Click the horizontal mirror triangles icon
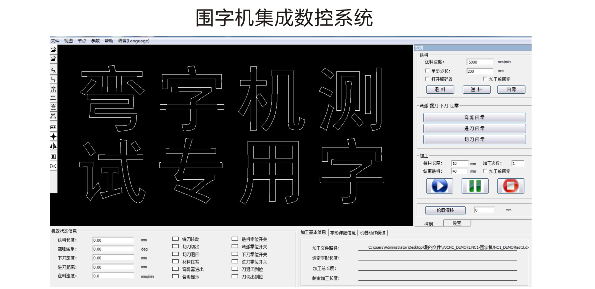Screen dimensions: 595x289 click(x=53, y=146)
